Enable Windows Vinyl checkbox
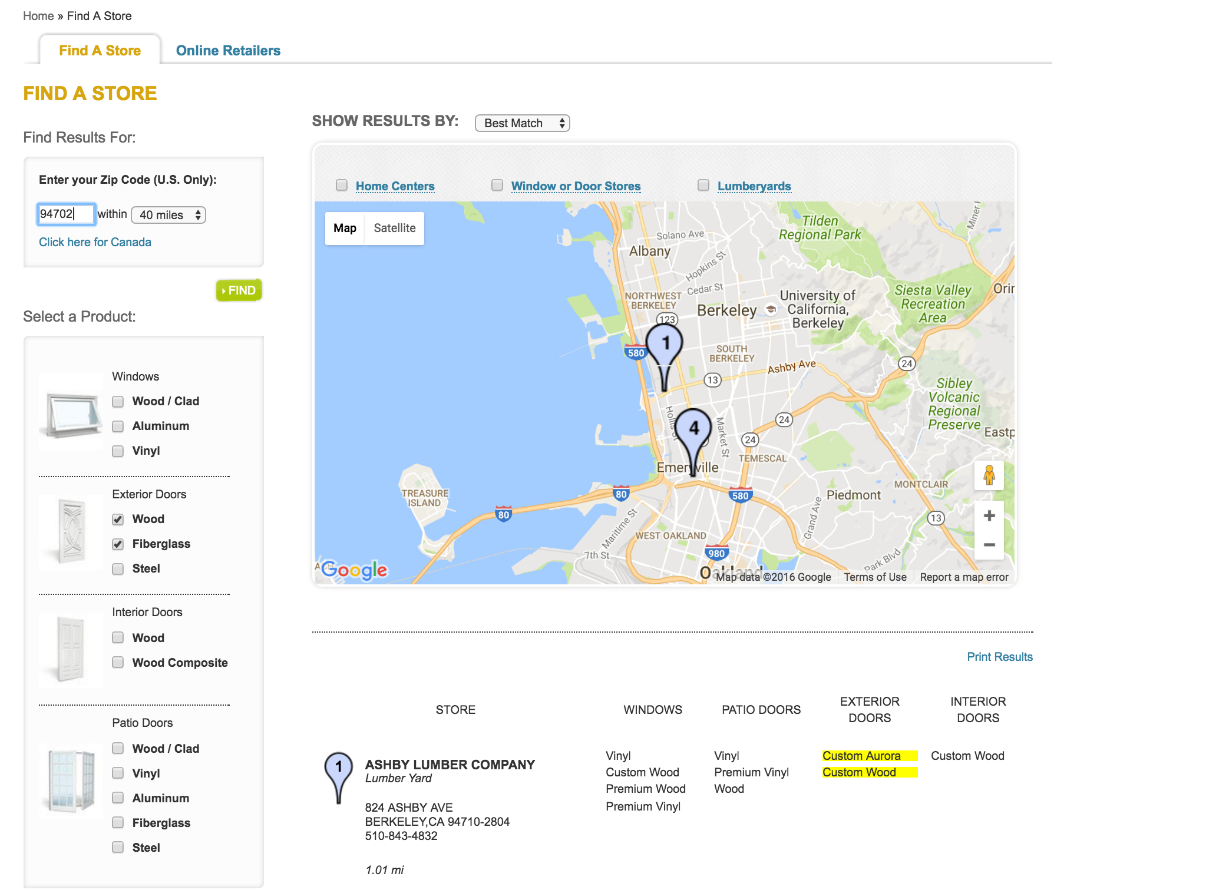 tap(118, 451)
